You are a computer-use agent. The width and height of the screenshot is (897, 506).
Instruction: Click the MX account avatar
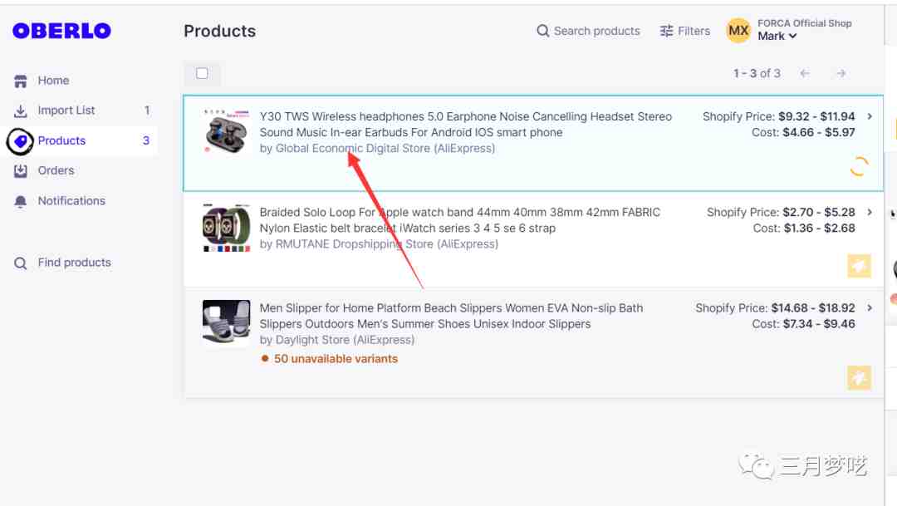(738, 31)
